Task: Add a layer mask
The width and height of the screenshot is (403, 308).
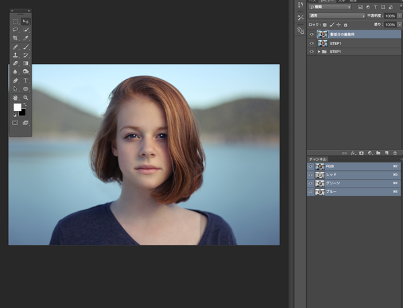Action: pyautogui.click(x=361, y=153)
